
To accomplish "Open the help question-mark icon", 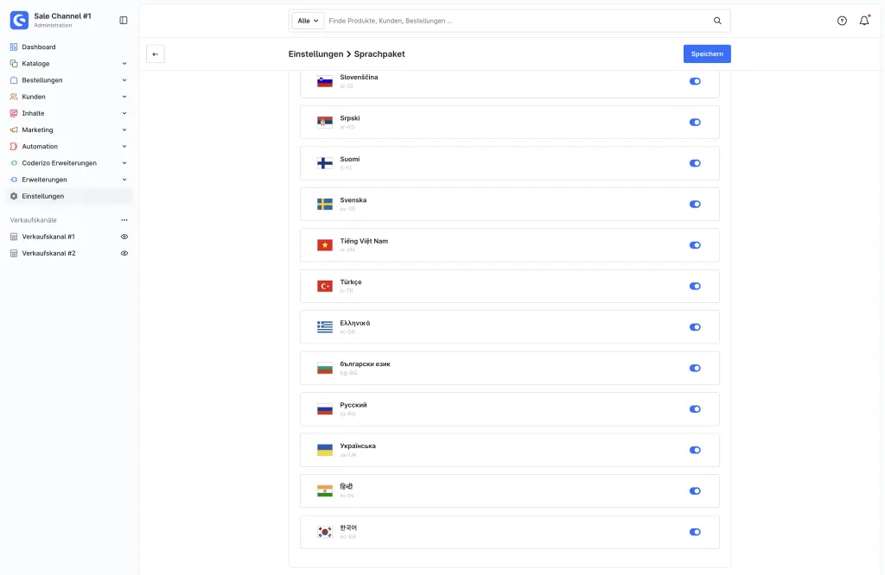I will 842,21.
